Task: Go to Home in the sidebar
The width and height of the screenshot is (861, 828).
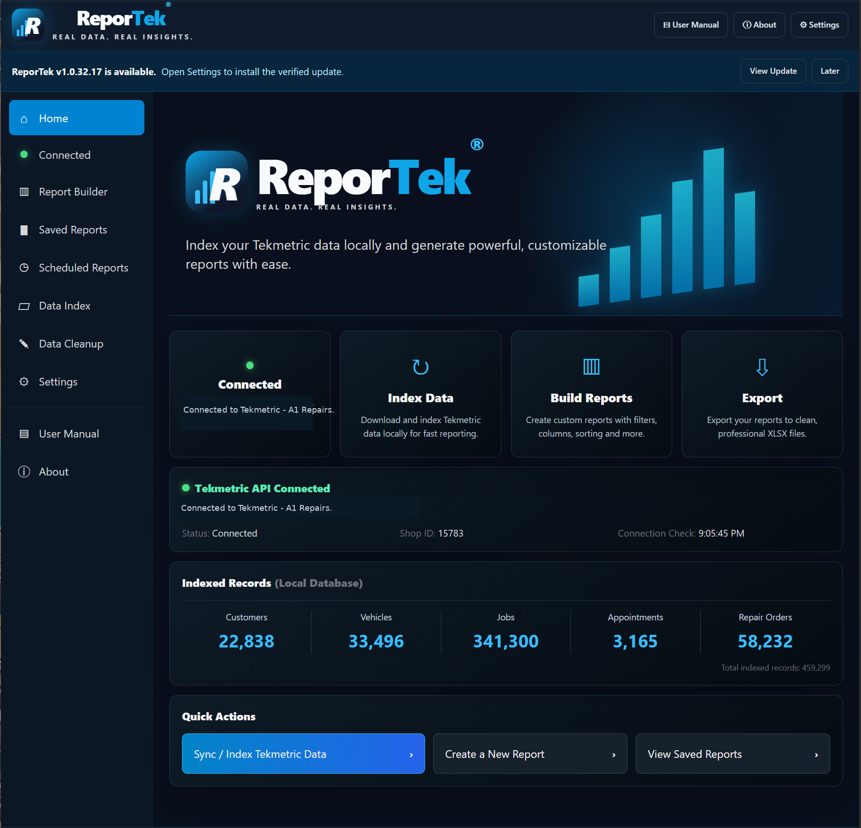Action: pos(77,118)
